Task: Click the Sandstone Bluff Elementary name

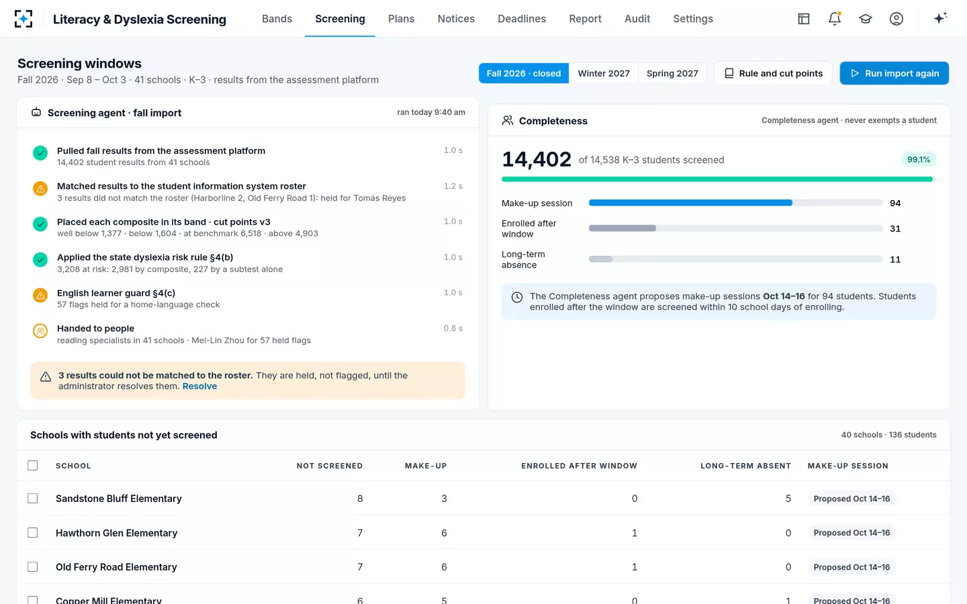Action: click(x=119, y=498)
